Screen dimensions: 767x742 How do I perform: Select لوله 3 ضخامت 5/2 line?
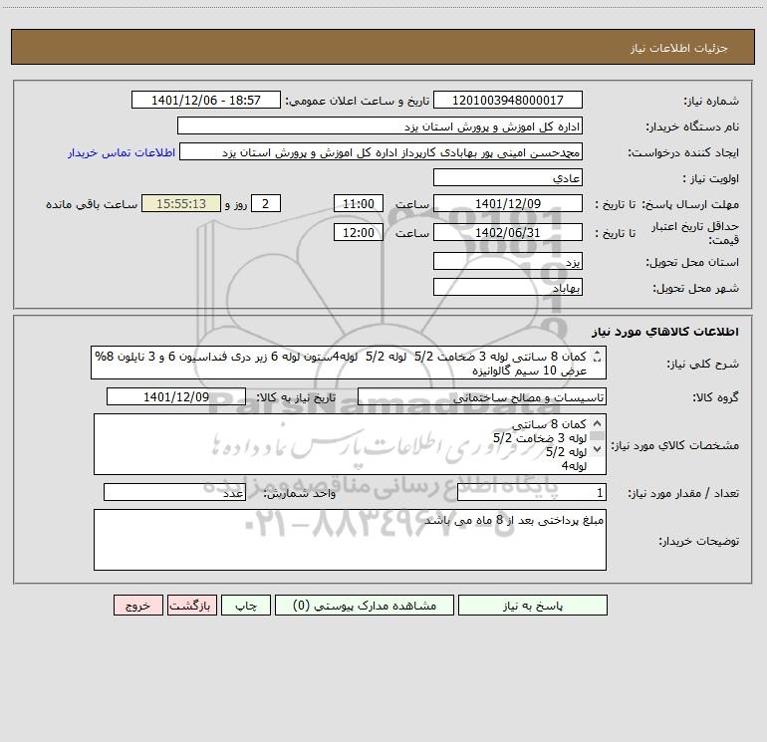pos(540,438)
